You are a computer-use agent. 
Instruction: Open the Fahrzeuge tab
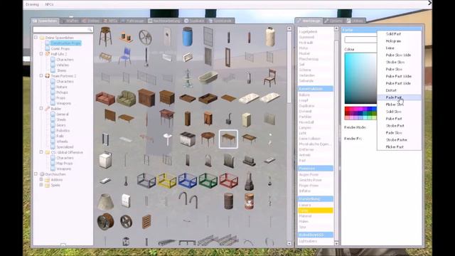(132, 21)
